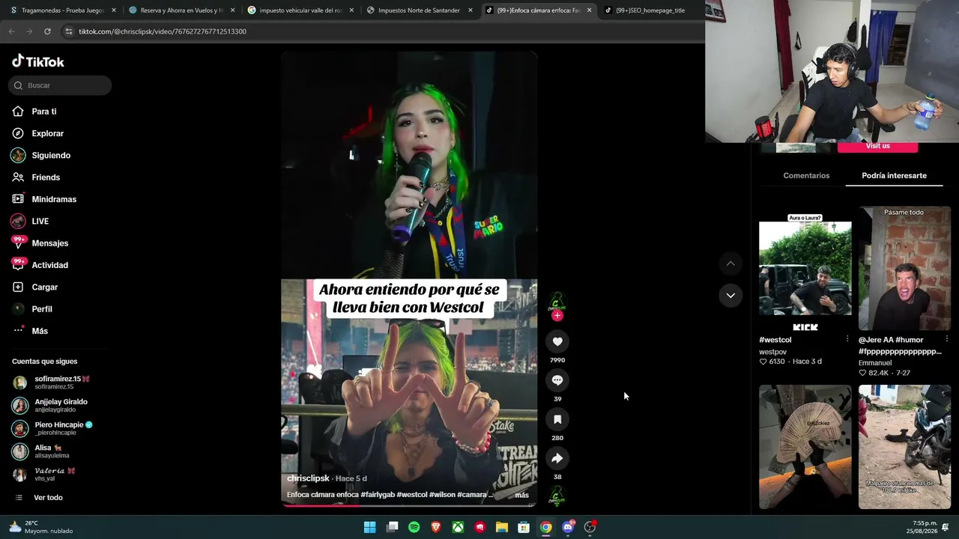Open the Xbox app from the taskbar

click(x=458, y=527)
